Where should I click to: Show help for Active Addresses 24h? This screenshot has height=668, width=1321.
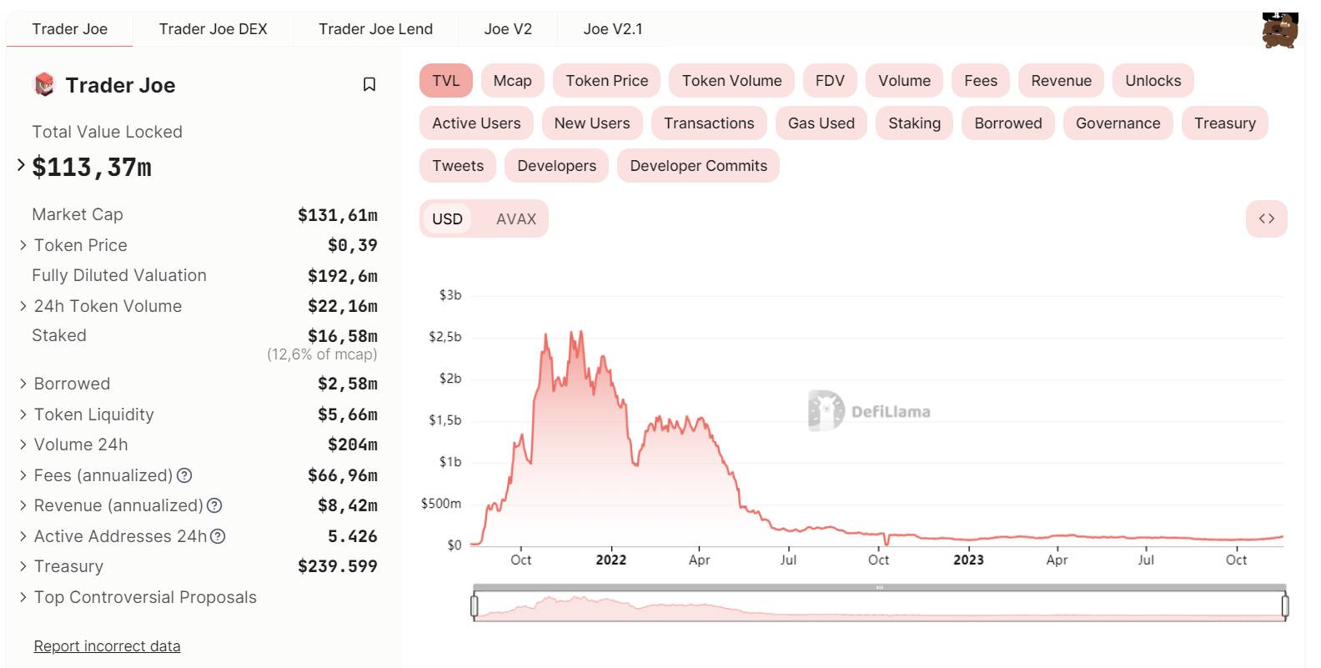[x=218, y=536]
